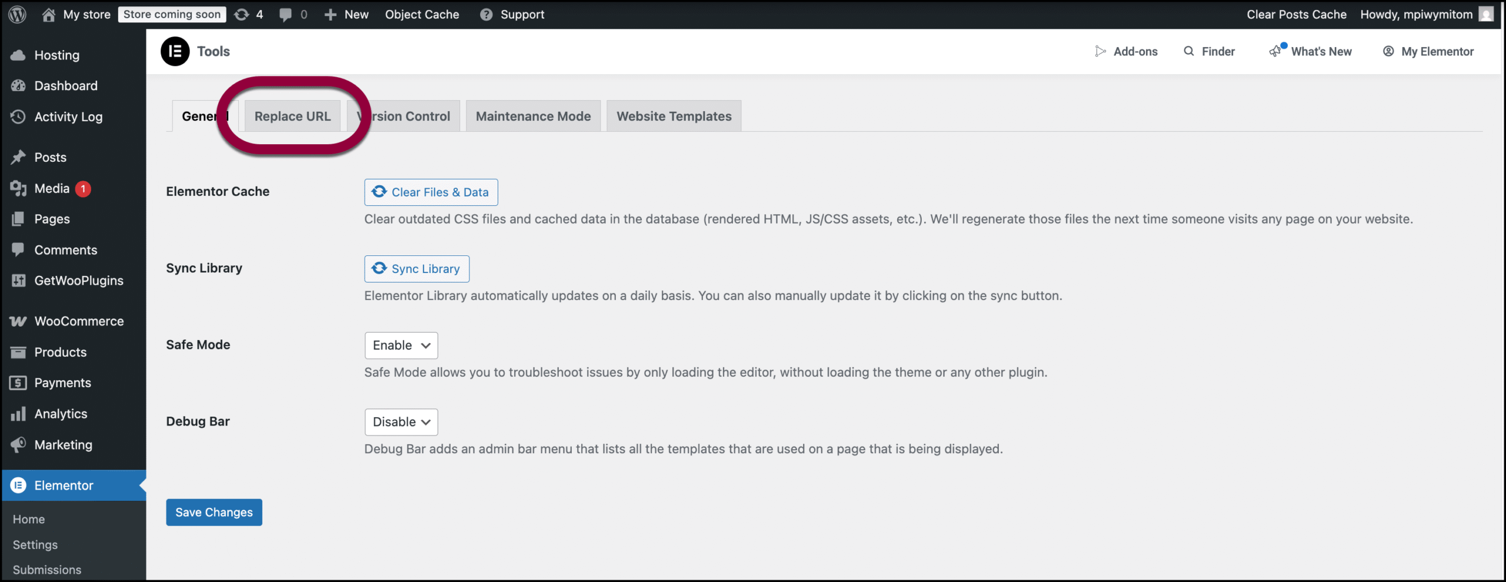Click the Store coming soon badge
1506x582 pixels.
(172, 14)
